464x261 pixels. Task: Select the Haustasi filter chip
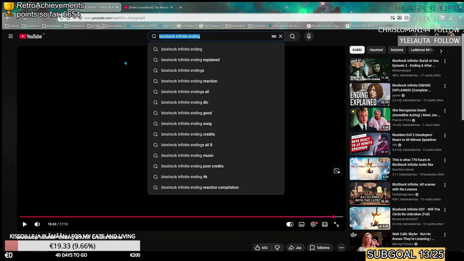pos(376,50)
